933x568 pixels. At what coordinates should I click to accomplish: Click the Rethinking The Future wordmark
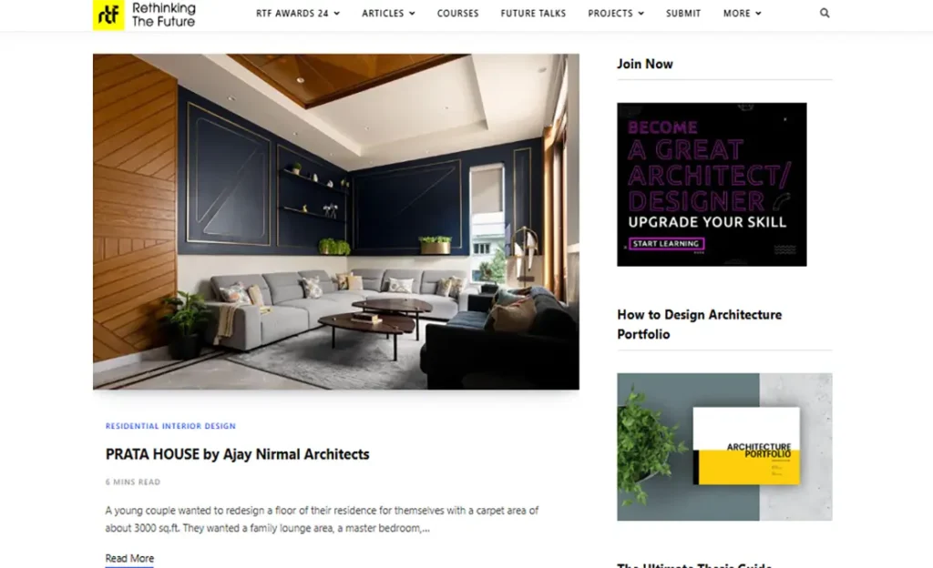coord(164,15)
